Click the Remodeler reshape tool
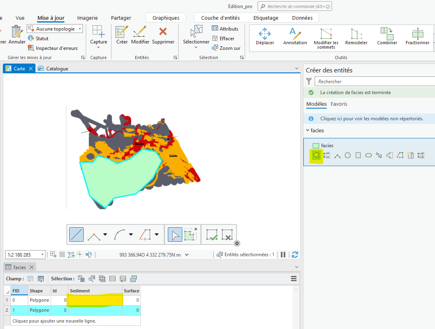 point(356,36)
